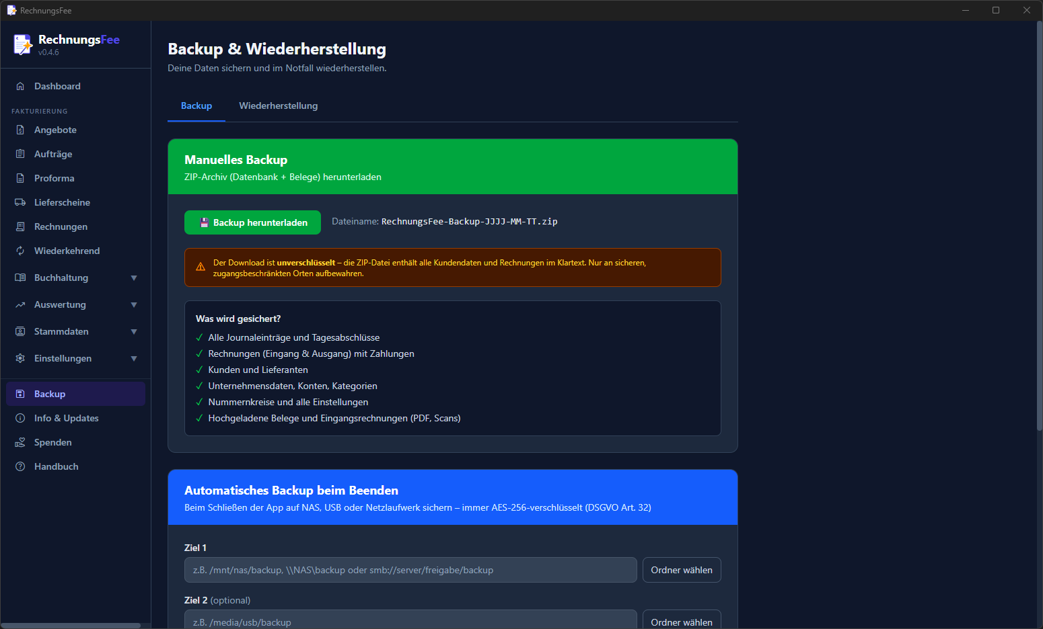Switch to the Wiederherstellung tab
The image size is (1043, 629).
(279, 106)
